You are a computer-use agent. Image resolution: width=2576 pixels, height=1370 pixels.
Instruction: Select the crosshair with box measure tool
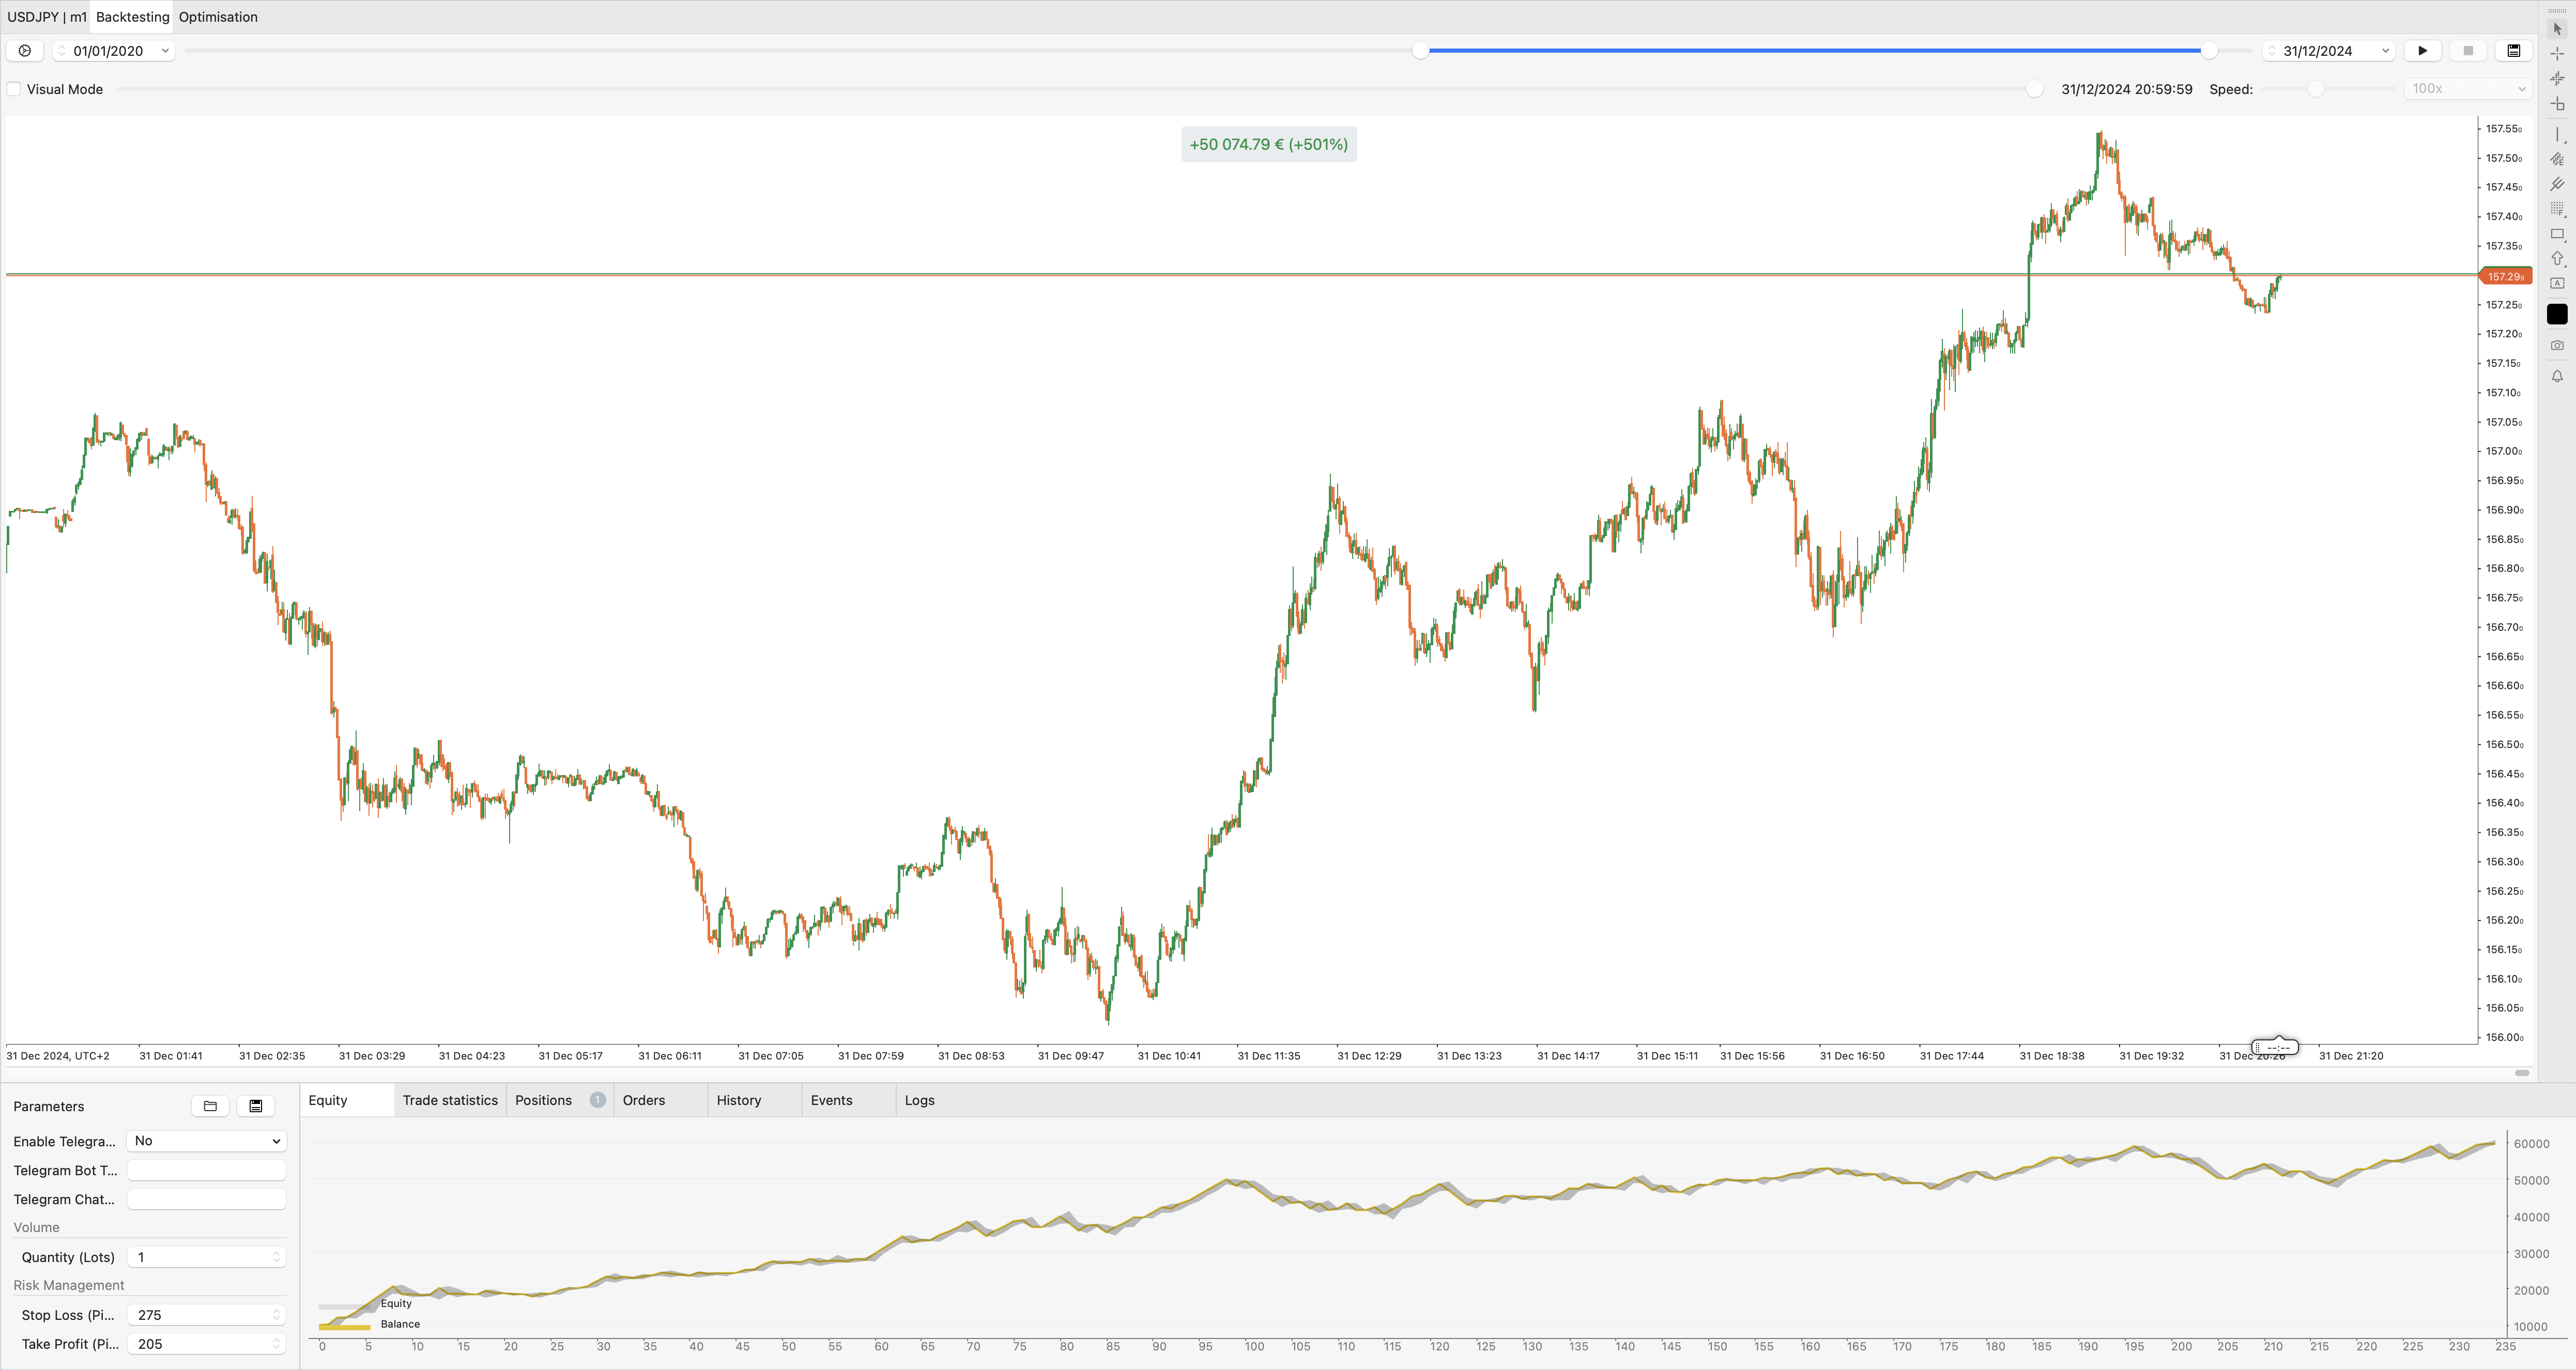tap(2557, 104)
